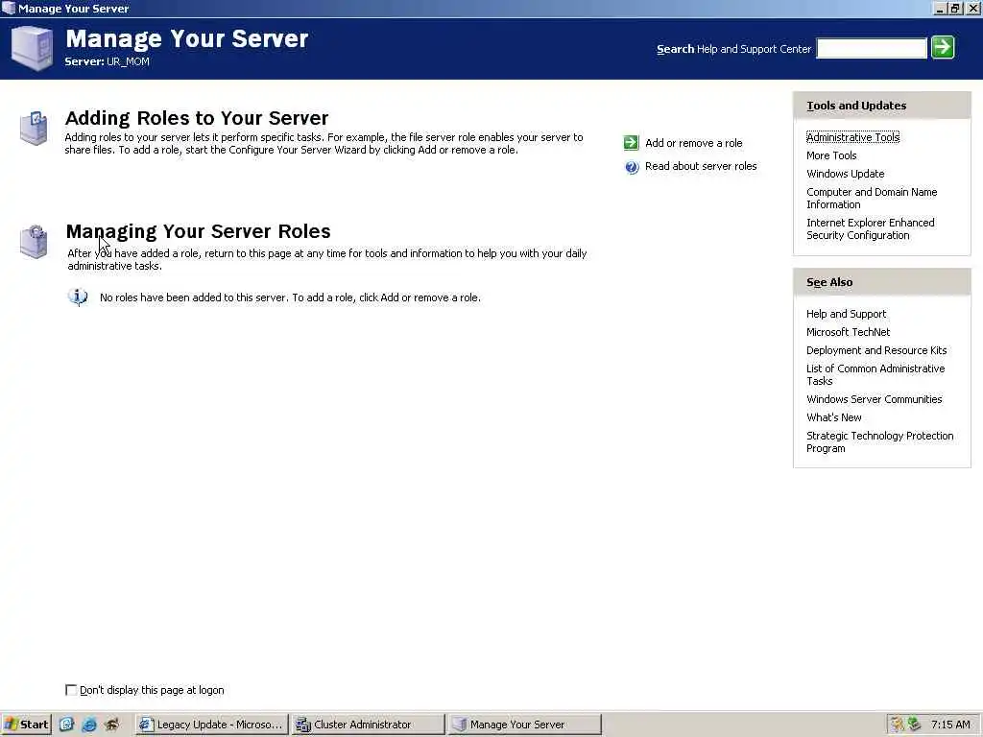Launch Internet Explorer from quick launch
This screenshot has height=737, width=983.
pyautogui.click(x=89, y=725)
